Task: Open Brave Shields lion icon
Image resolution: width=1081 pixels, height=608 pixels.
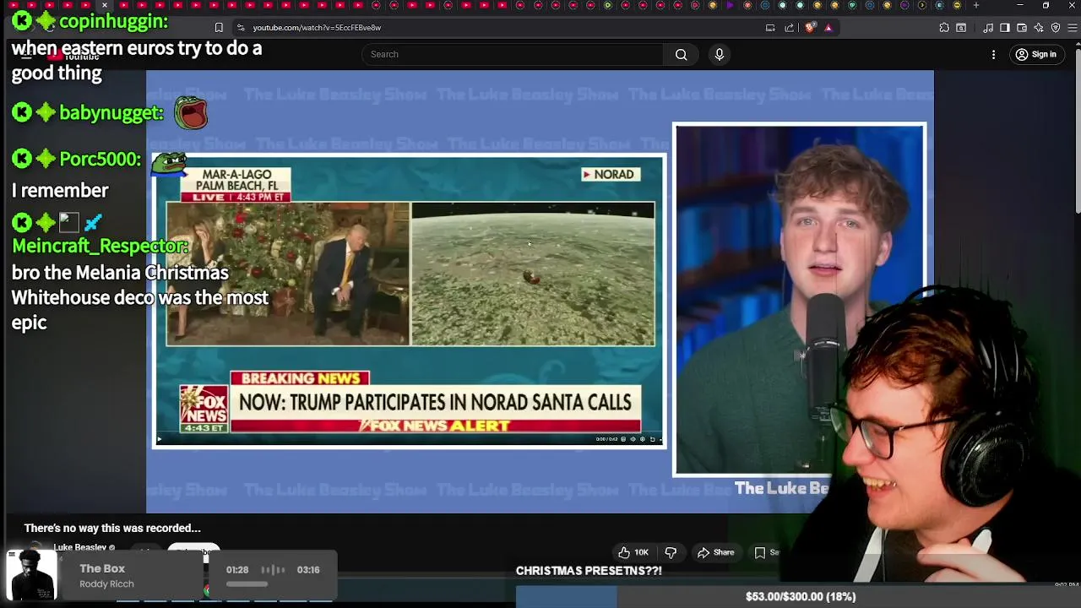Action: pyautogui.click(x=810, y=28)
